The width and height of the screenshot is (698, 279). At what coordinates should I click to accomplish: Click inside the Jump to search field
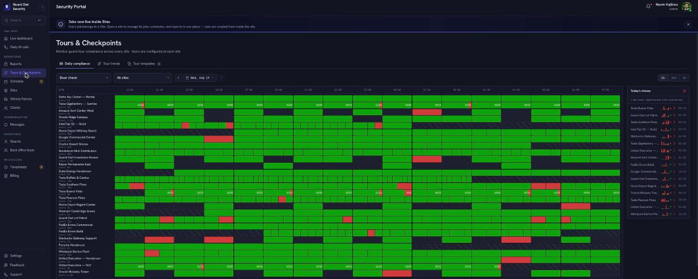coord(24,20)
